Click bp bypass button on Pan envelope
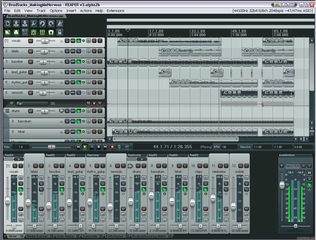The width and height of the screenshot is (316, 240). point(89,103)
